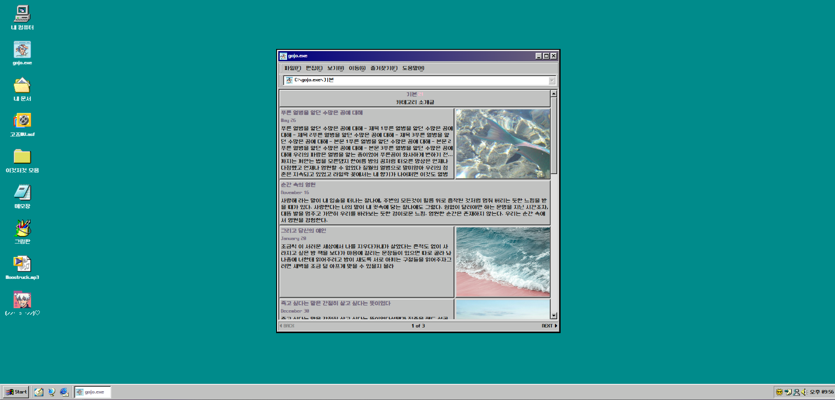
Task: Open the 도움말(H) menu
Action: pyautogui.click(x=413, y=68)
